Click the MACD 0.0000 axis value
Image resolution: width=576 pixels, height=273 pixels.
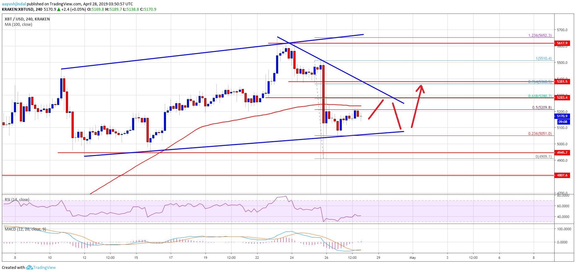(562, 242)
